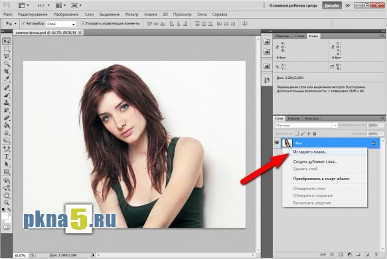Switch to the Контуры tab
The width and height of the screenshot is (387, 259).
coord(311,118)
